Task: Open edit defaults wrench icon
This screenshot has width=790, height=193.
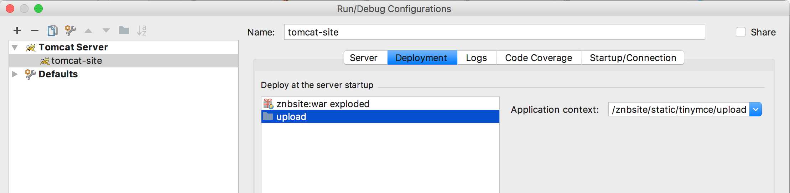Action: [x=70, y=31]
